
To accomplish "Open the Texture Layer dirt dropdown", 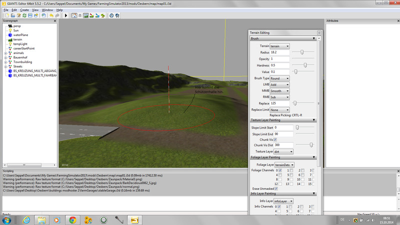I will click(283, 151).
